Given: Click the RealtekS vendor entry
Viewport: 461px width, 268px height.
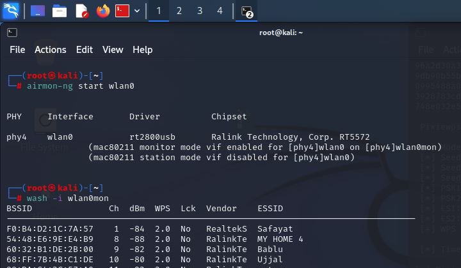Looking at the screenshot, I should [x=227, y=228].
